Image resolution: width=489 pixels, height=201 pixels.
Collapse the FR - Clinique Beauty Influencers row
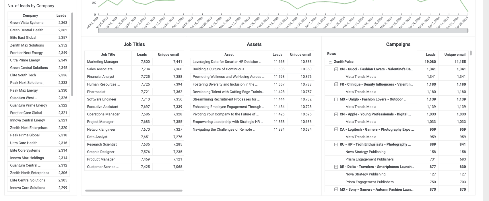[x=336, y=84]
